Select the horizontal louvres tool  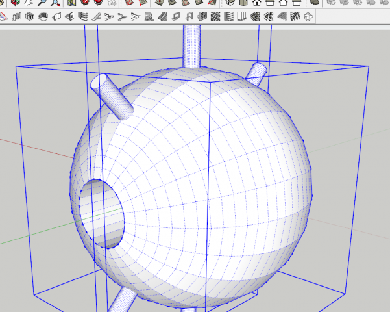228,17
